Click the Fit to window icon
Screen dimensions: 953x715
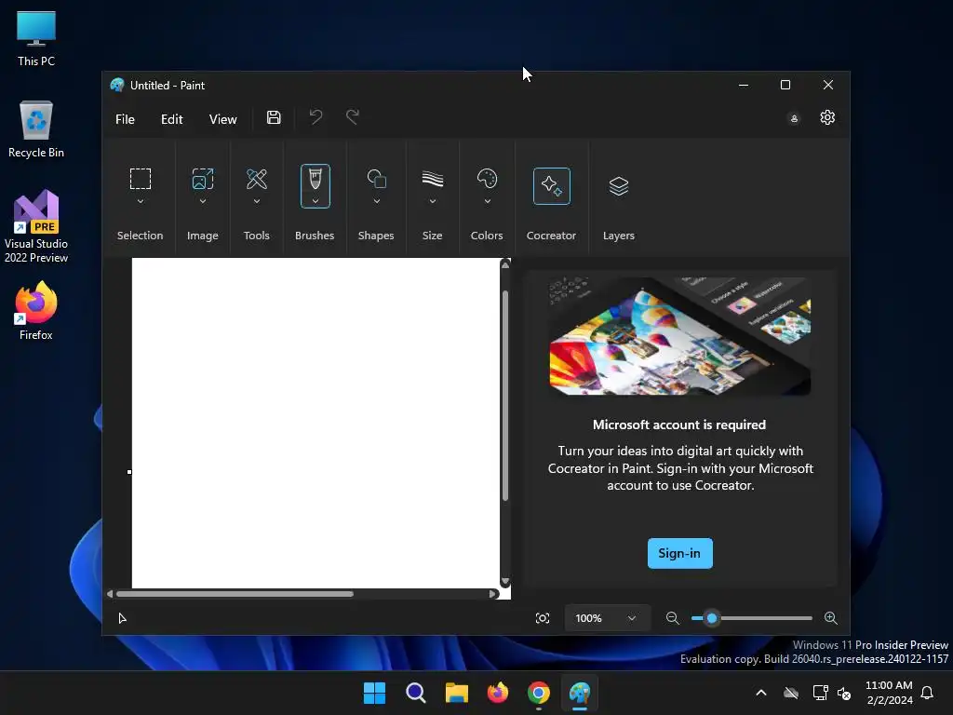coord(543,618)
